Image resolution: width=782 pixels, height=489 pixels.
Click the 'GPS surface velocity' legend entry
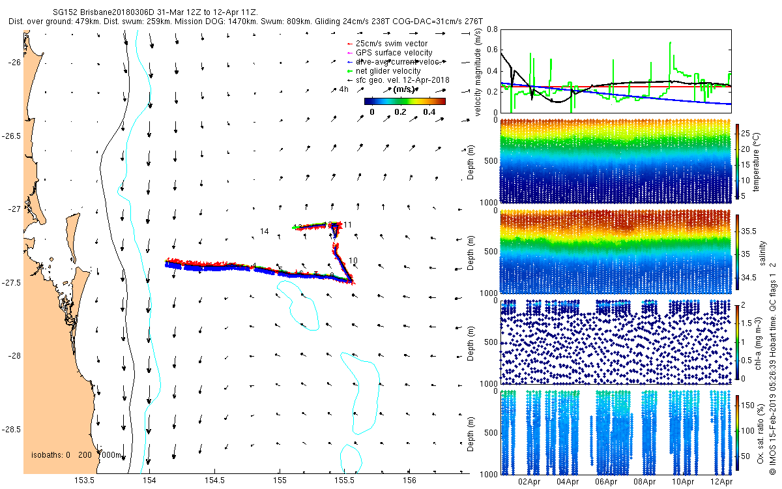point(388,53)
